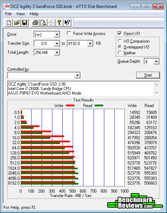Viewport: 167px width, 213px height.
Task: Enable Force Write Access checkbox
Action: (x=69, y=33)
